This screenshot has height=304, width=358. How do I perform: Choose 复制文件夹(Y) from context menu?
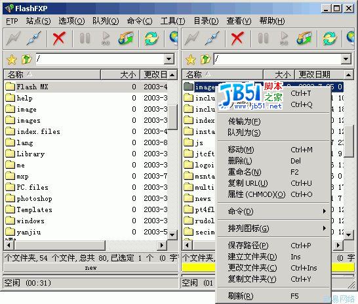coord(274,279)
